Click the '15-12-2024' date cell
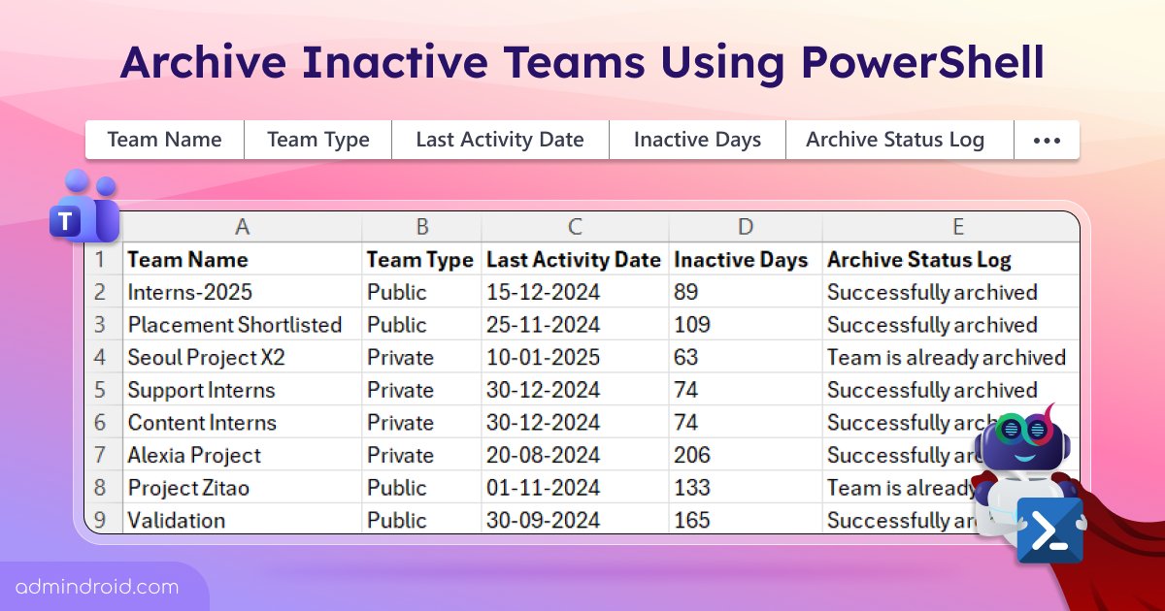The image size is (1165, 611). tap(575, 292)
